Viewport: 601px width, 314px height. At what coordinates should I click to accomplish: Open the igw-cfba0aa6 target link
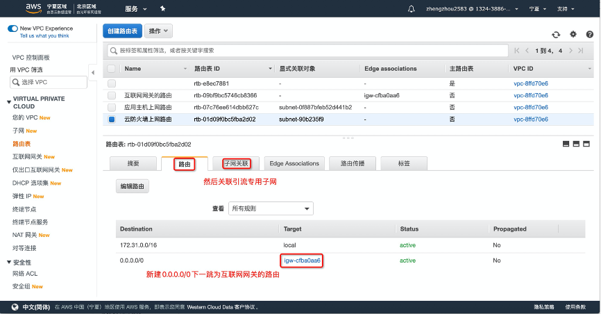coord(303,261)
